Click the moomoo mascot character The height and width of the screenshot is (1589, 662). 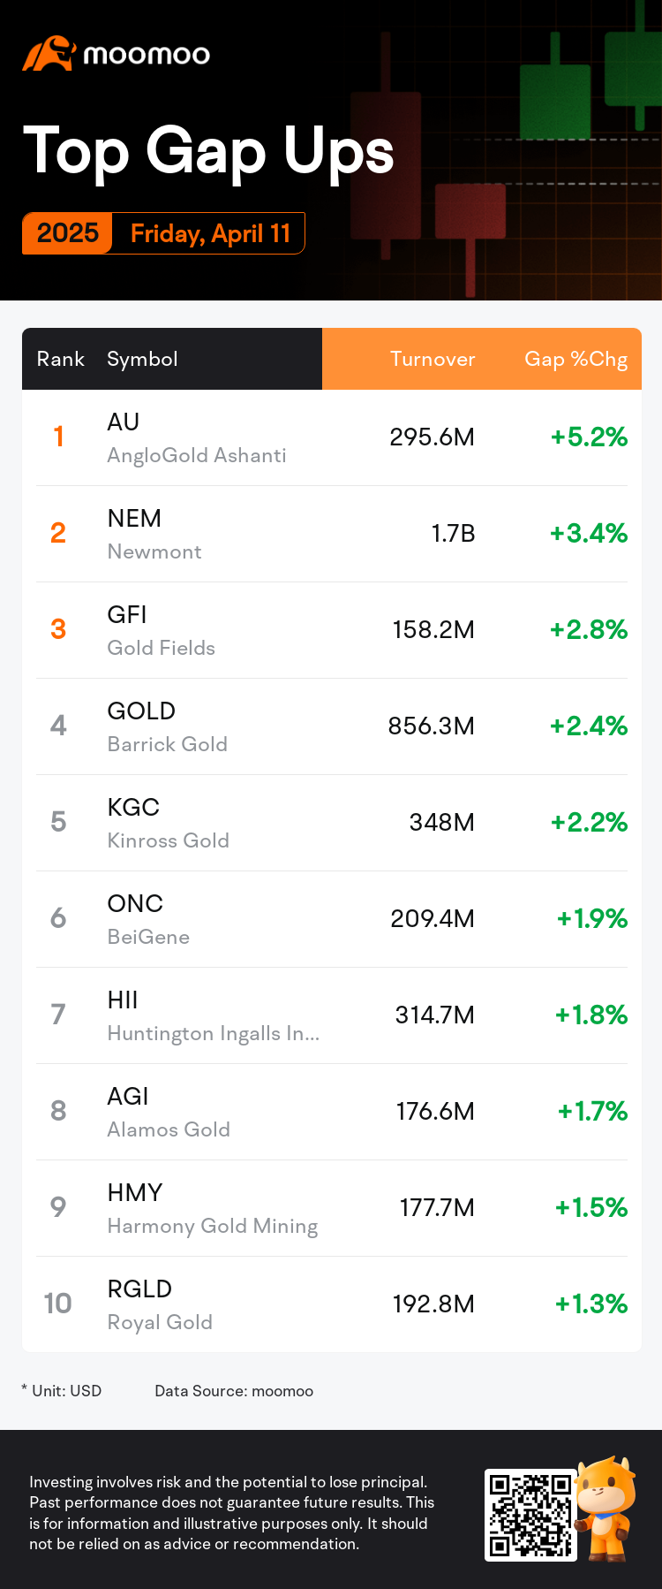click(x=607, y=1507)
